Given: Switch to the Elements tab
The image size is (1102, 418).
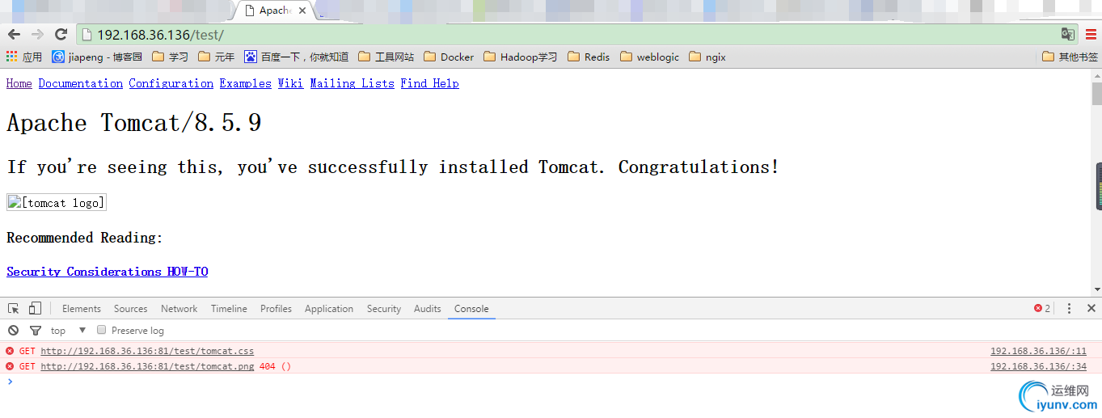Looking at the screenshot, I should [82, 309].
